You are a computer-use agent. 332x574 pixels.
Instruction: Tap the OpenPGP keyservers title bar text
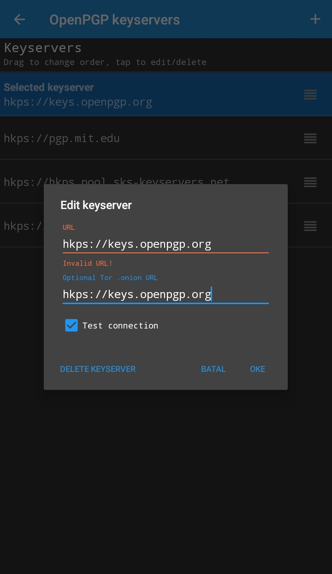pos(114,19)
